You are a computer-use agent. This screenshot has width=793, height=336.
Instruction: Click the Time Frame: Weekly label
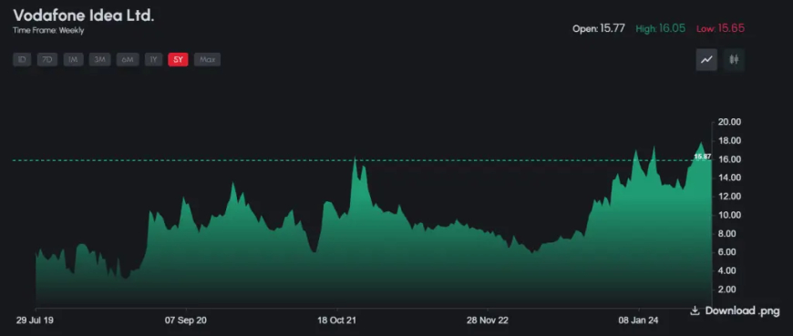48,30
